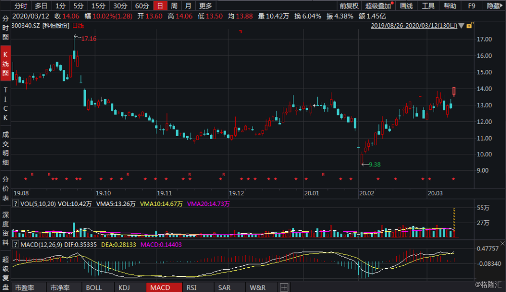Open the 前复权 adjustment menu
Image resolution: width=506 pixels, height=292 pixels.
[349, 6]
